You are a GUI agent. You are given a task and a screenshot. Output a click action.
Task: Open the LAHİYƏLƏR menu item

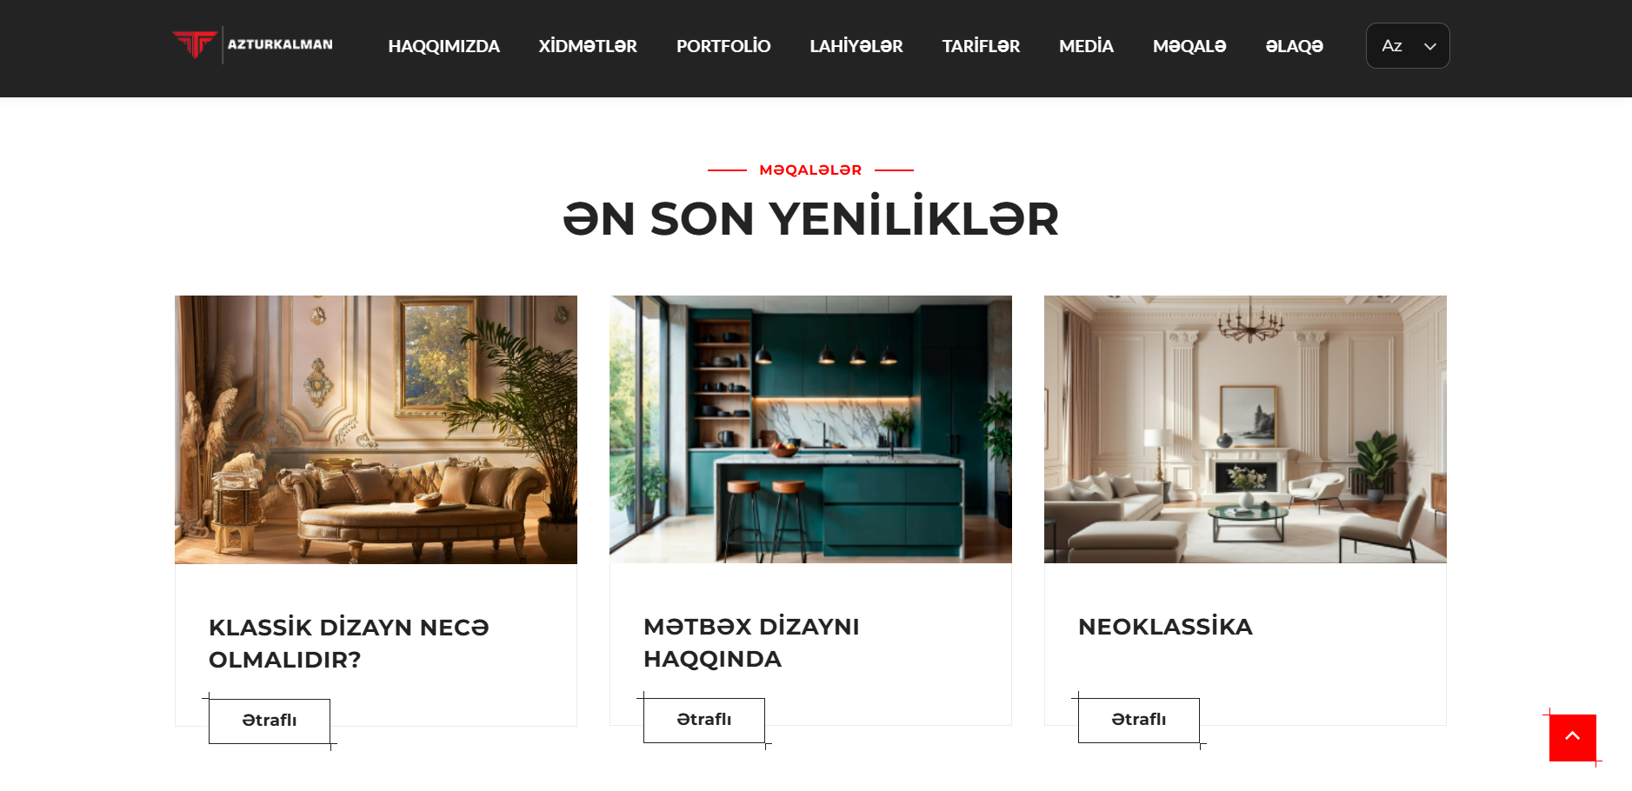856,46
